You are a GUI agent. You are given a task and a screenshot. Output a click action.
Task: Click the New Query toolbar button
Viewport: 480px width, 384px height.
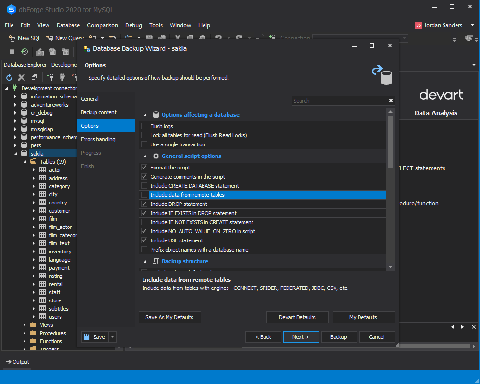tap(65, 38)
